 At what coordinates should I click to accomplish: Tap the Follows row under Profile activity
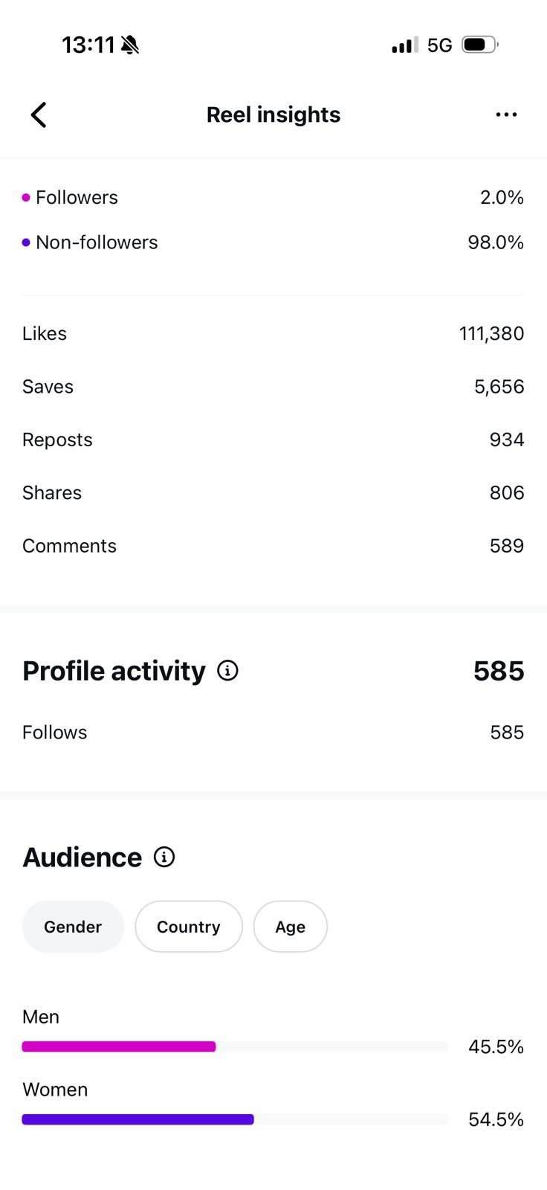55,733
